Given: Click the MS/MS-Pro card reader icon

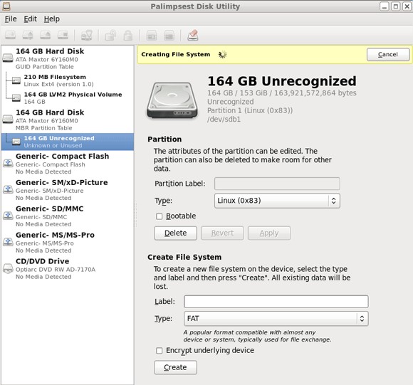Looking at the screenshot, I should pos(8,242).
